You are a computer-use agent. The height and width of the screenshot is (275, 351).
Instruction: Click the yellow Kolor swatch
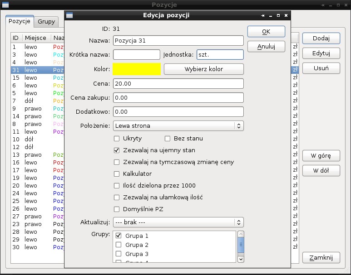click(x=137, y=69)
